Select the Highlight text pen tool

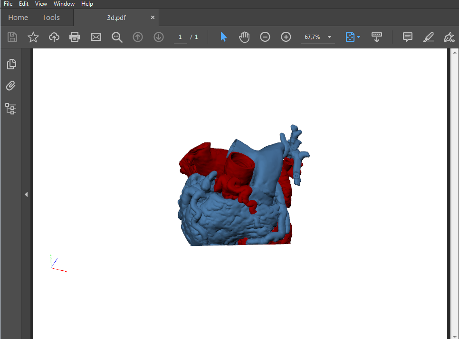(x=428, y=37)
